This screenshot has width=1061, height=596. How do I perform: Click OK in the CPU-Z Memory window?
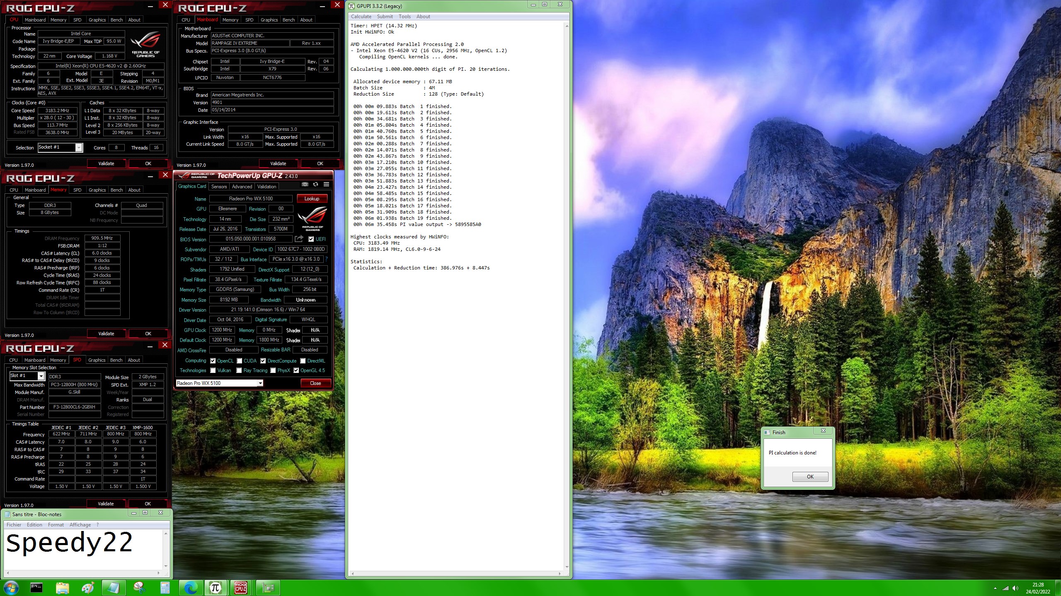(148, 334)
